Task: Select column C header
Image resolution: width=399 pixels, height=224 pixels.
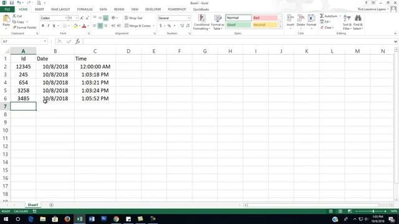Action: [x=95, y=51]
